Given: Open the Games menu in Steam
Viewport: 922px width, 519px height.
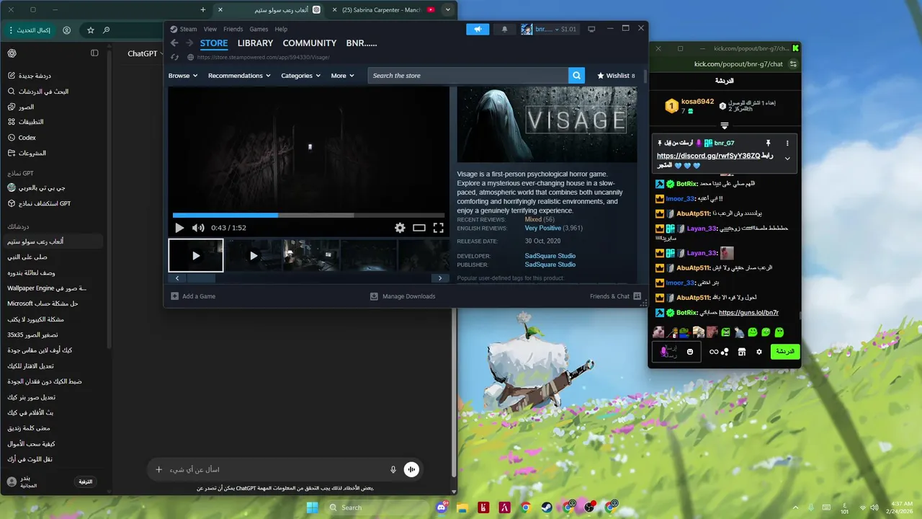Looking at the screenshot, I should pos(259,29).
